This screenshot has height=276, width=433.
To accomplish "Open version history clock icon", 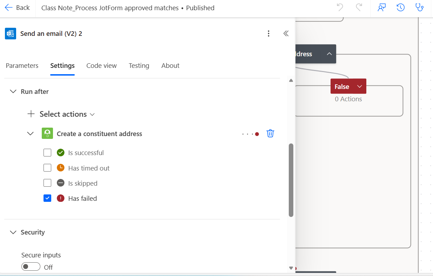I will [x=401, y=8].
